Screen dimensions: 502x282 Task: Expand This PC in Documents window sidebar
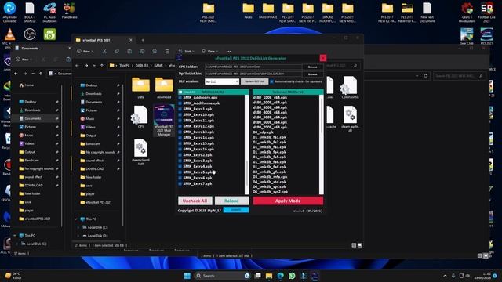coord(15,235)
